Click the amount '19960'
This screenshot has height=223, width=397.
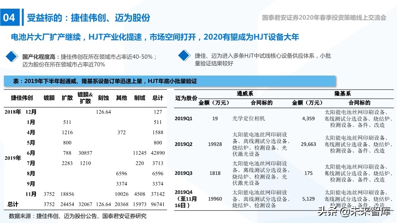click(215, 199)
